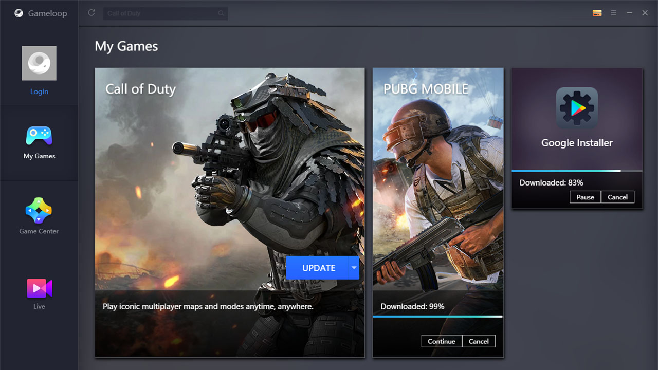Click the Gameloop logo icon
This screenshot has height=370, width=658.
pyautogui.click(x=19, y=13)
